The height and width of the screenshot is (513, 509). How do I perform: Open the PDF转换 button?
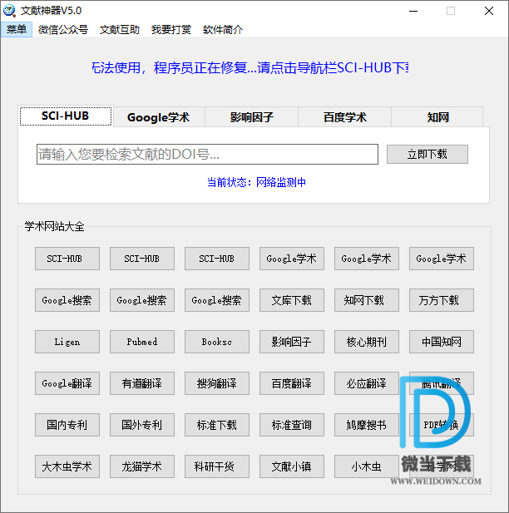[442, 425]
